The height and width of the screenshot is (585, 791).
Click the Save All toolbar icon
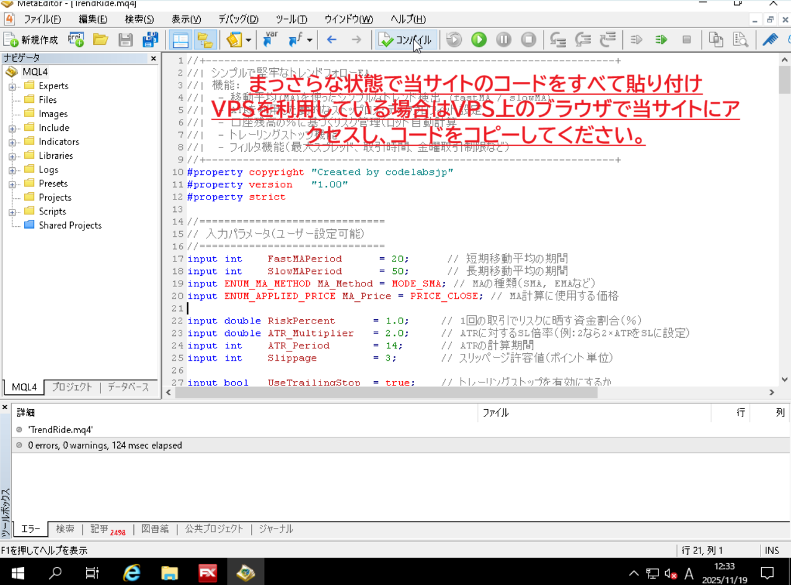(149, 39)
